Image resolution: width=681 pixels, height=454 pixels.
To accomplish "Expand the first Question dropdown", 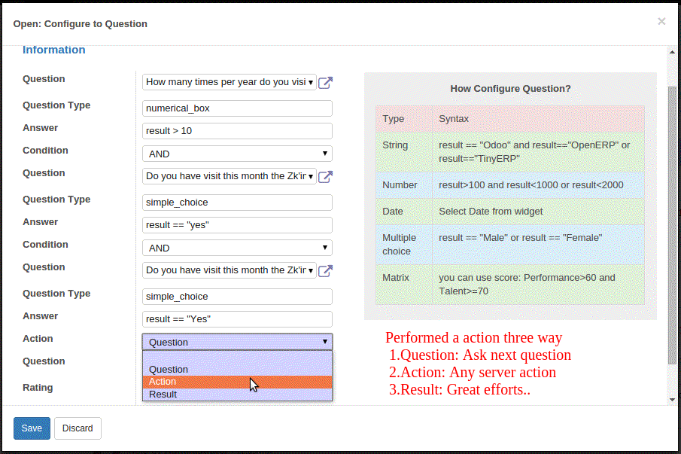I will tap(230, 82).
